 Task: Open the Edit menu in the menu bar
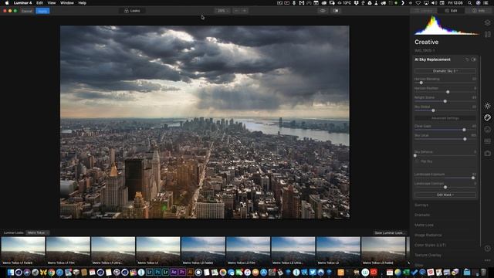point(39,3)
